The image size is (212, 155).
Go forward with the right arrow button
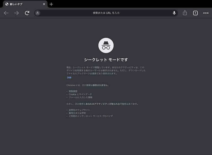[16, 13]
